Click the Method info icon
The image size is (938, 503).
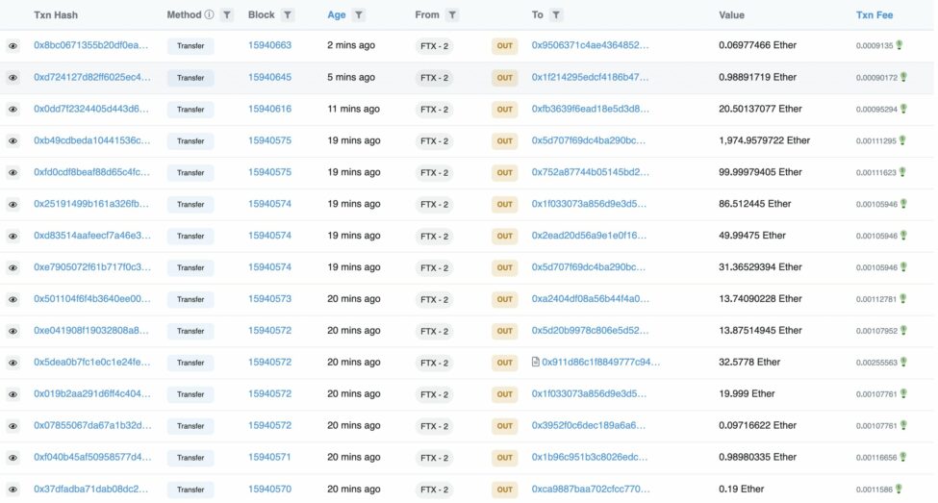[x=209, y=14]
